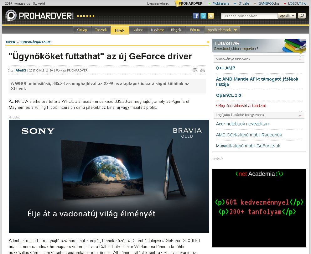
Task: Click the Legújabb Tudástár bejegyzések label
Action: (240, 115)
